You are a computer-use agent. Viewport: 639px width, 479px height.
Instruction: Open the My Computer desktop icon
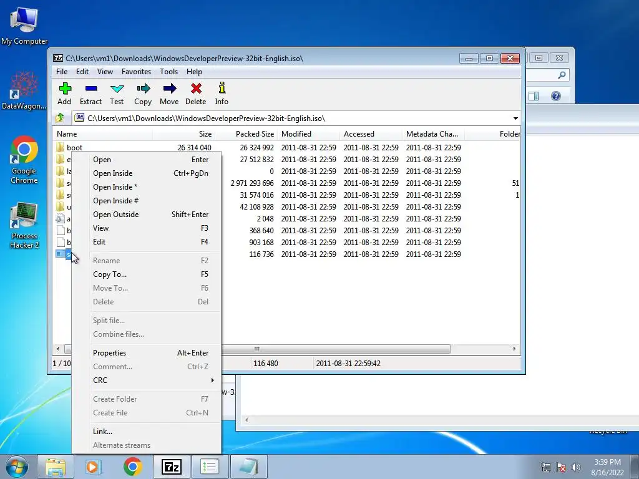24,25
